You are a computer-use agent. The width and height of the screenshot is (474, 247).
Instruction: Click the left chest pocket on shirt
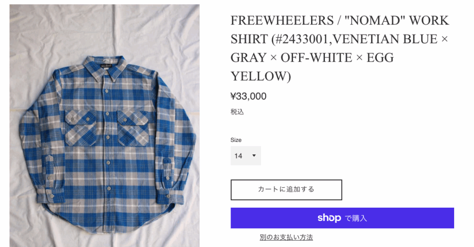click(x=81, y=128)
